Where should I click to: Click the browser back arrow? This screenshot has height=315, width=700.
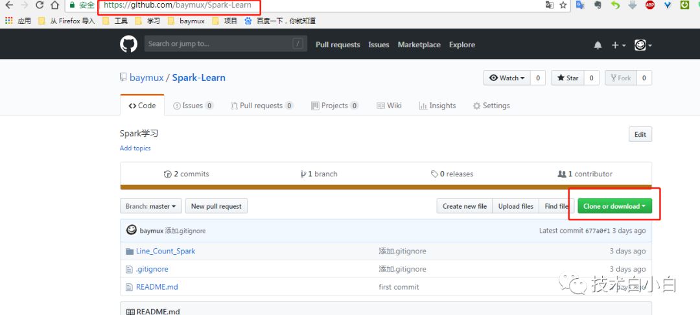9,5
